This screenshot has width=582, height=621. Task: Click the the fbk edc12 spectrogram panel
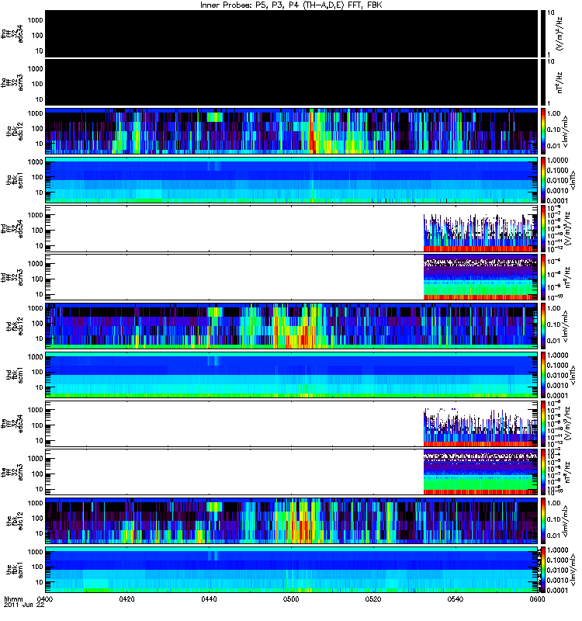click(292, 521)
